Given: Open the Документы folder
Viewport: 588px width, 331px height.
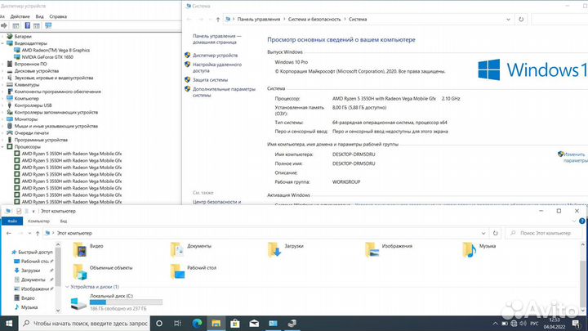Looking at the screenshot, I should tap(191, 249).
